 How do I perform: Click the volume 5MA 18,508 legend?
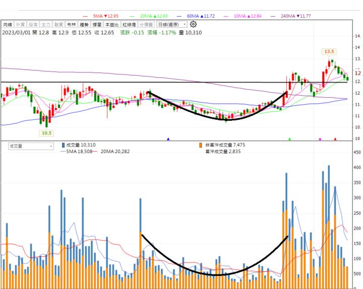[77, 152]
